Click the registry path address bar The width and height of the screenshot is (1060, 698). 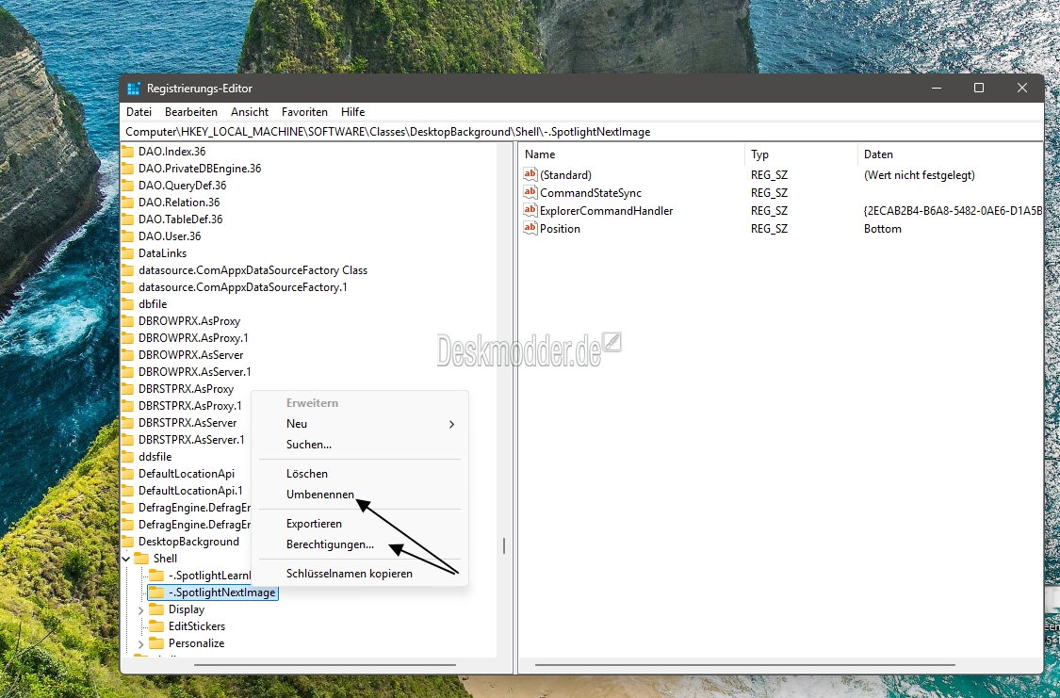click(x=565, y=132)
